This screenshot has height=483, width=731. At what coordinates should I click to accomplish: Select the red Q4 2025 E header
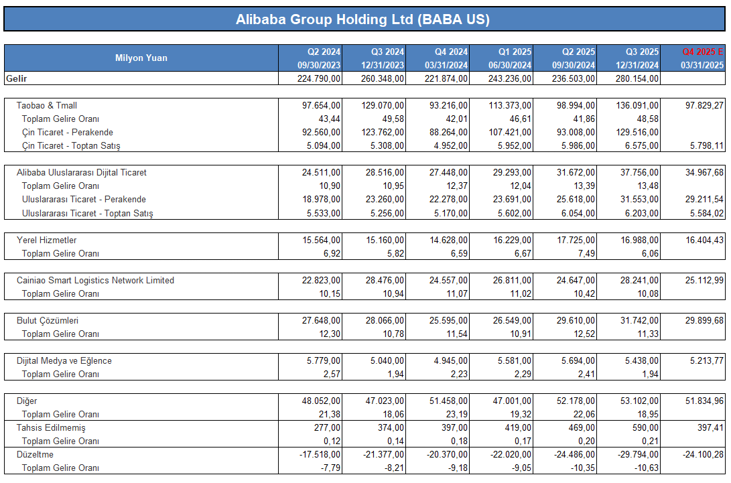tap(703, 52)
